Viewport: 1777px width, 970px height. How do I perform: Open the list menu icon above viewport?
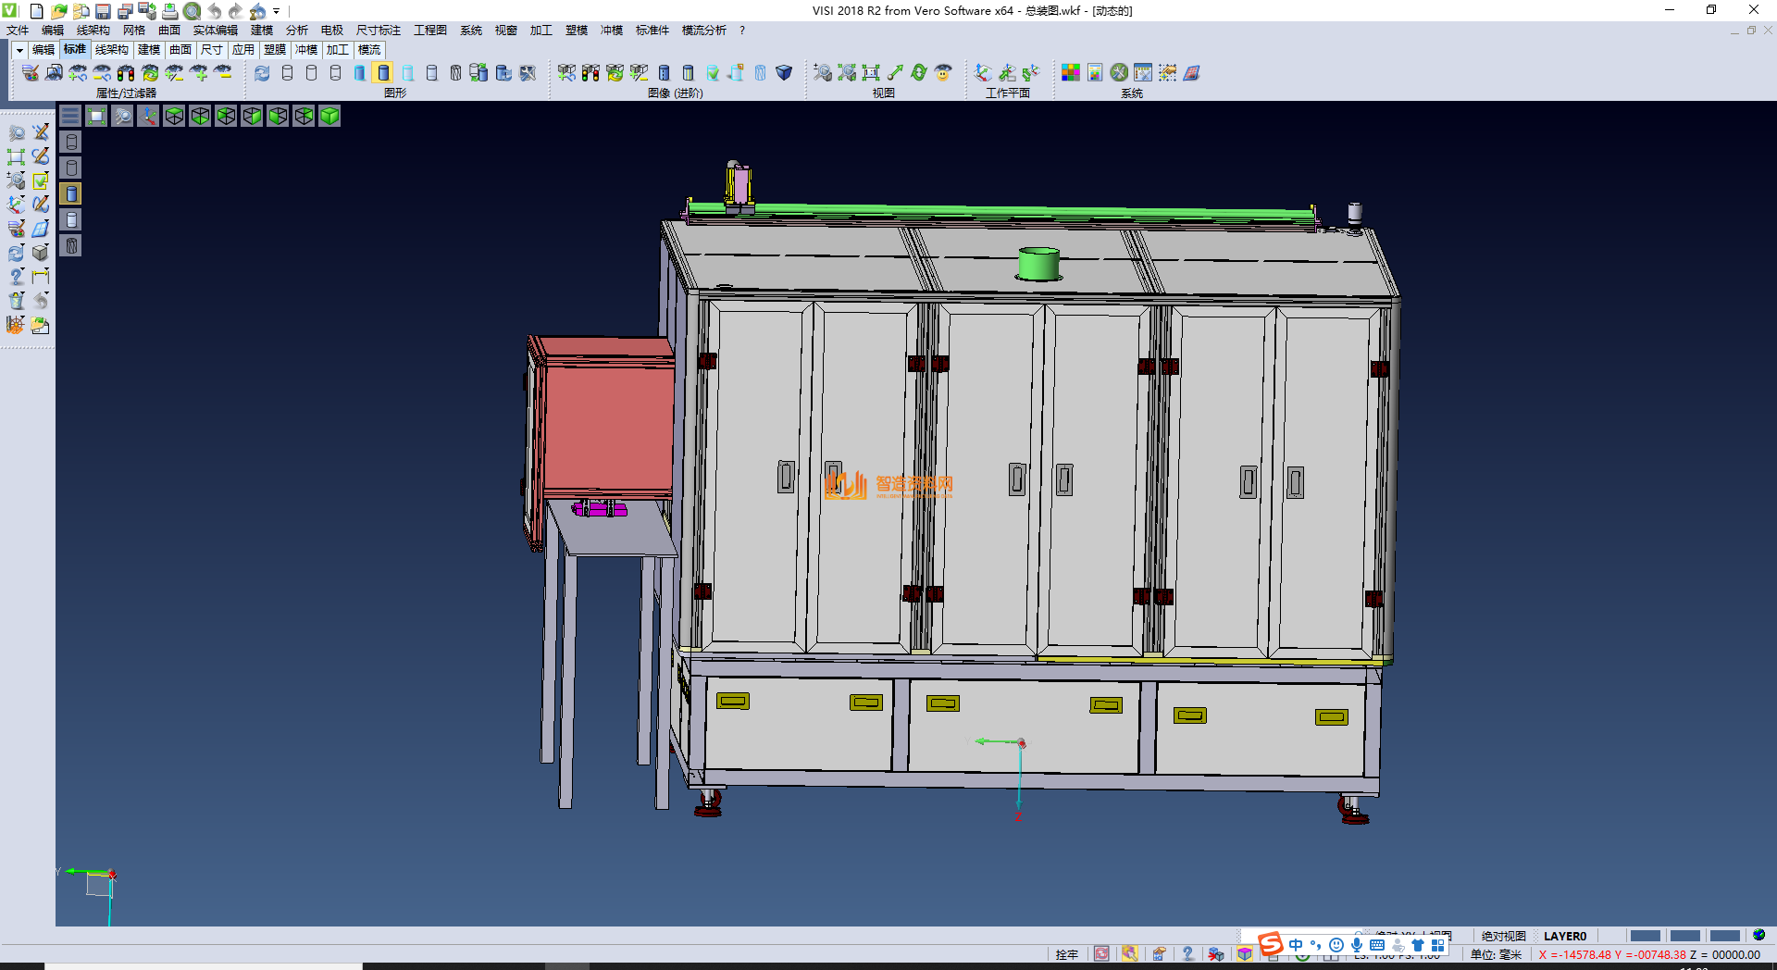(70, 116)
